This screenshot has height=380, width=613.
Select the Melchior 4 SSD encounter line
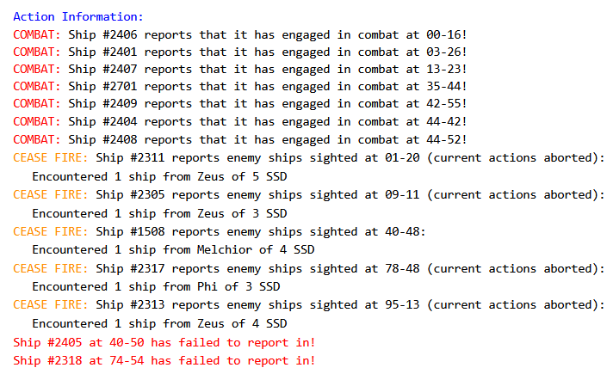(x=173, y=250)
